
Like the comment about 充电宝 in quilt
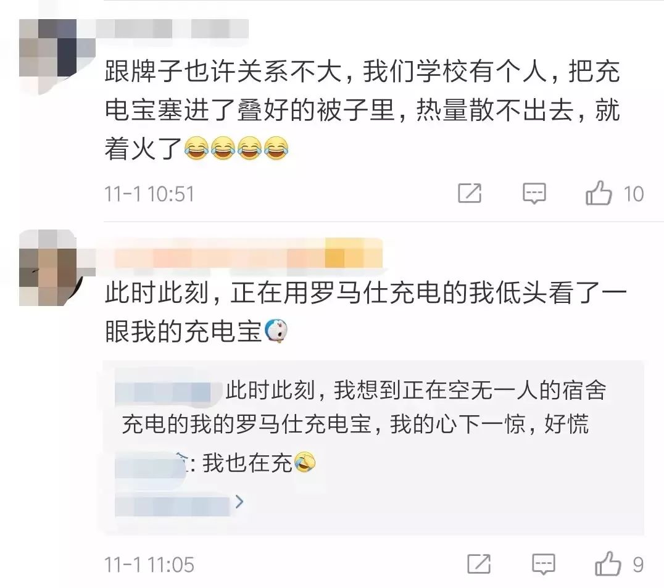pyautogui.click(x=599, y=193)
